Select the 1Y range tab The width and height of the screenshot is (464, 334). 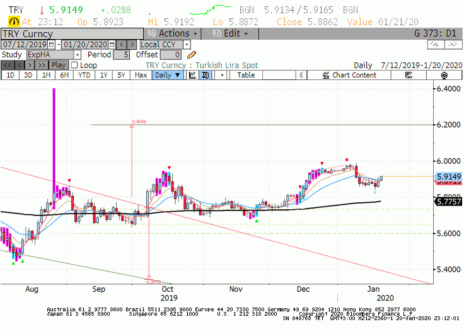click(103, 75)
